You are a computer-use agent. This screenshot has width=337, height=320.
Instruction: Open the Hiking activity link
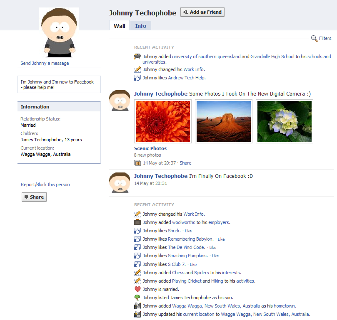217,281
